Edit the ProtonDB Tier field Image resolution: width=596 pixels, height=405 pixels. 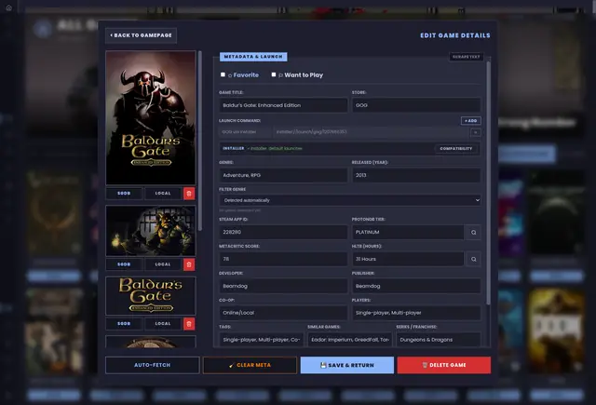408,232
